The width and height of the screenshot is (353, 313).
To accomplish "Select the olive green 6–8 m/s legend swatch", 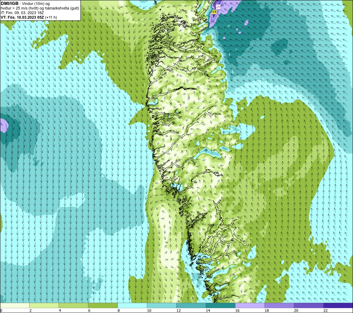I will point(103,305).
